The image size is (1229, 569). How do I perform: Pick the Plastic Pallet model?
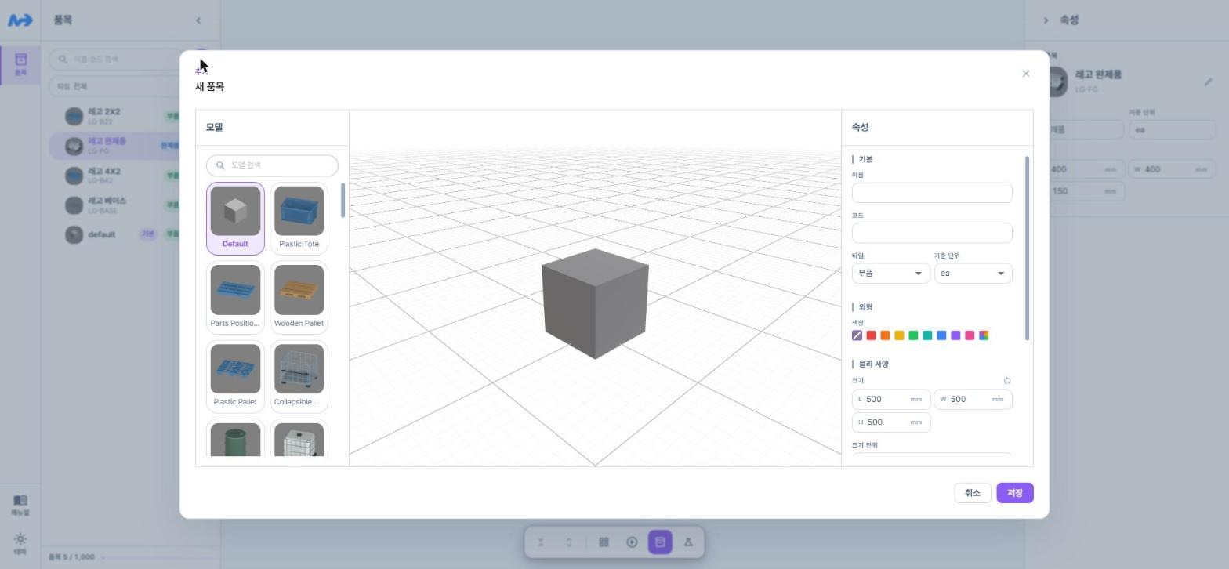[235, 377]
